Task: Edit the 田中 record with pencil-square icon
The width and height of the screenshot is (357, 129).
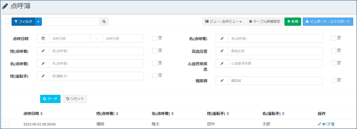Action: (x=328, y=124)
